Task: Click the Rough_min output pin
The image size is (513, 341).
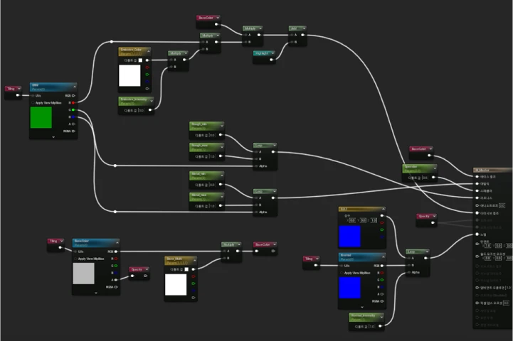Action: 221,134
